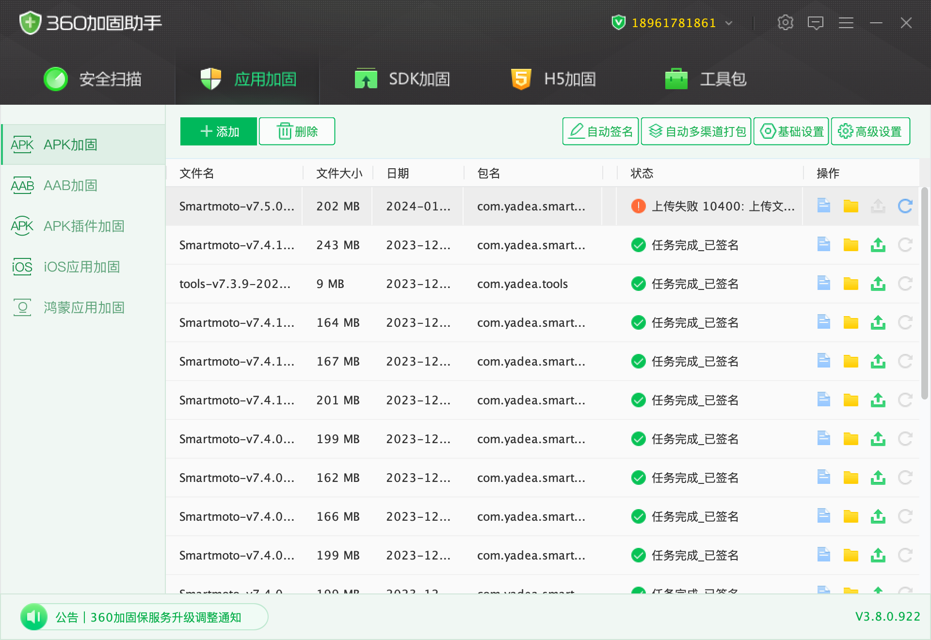Click version number V3.8.0.922
The height and width of the screenshot is (640, 931).
point(887,616)
